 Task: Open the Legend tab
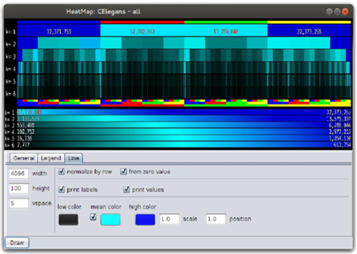pyautogui.click(x=51, y=158)
